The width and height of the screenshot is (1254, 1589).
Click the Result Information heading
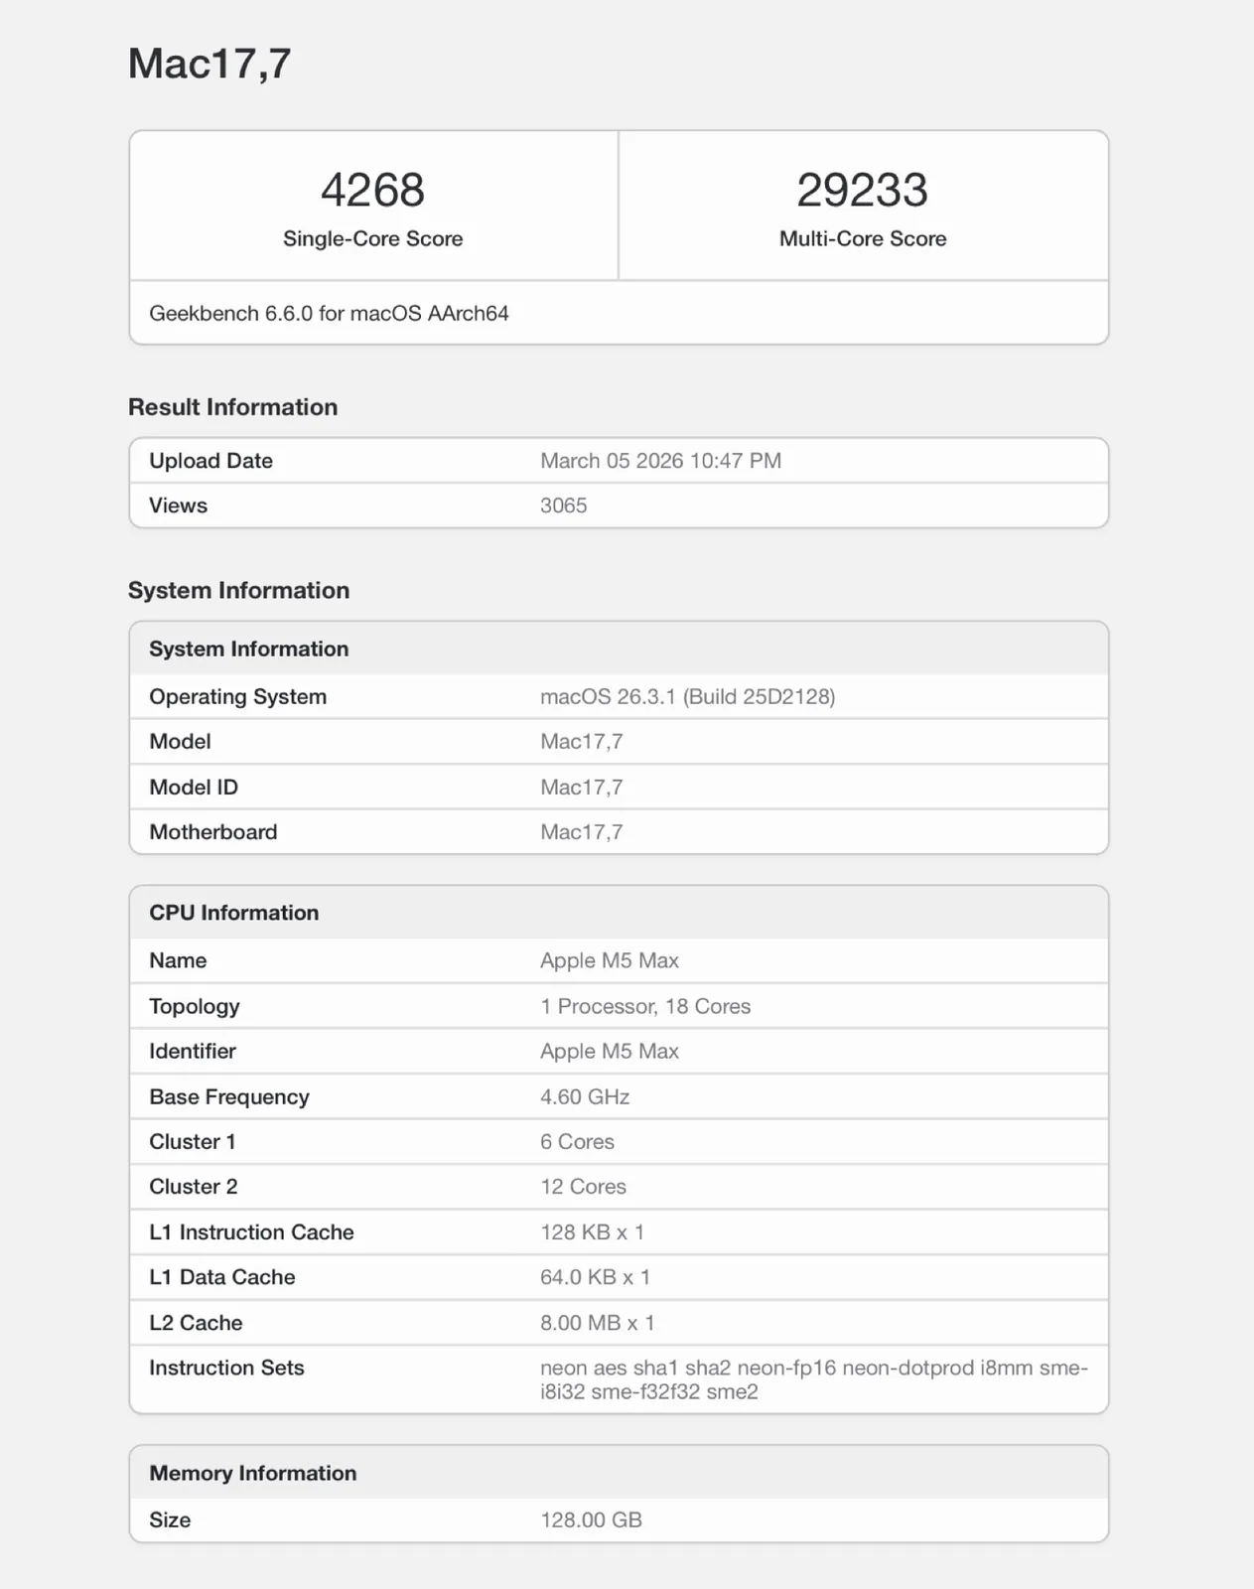click(232, 407)
